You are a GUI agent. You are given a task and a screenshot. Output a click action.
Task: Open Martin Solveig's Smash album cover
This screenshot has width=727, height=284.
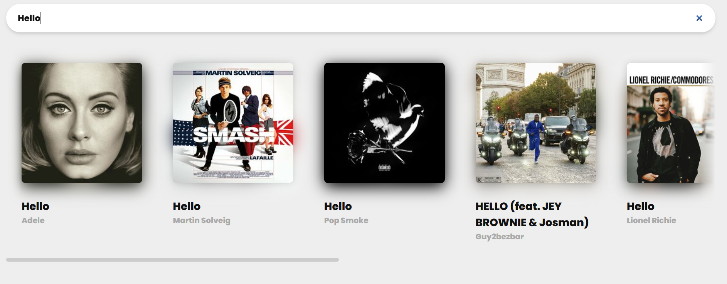233,123
